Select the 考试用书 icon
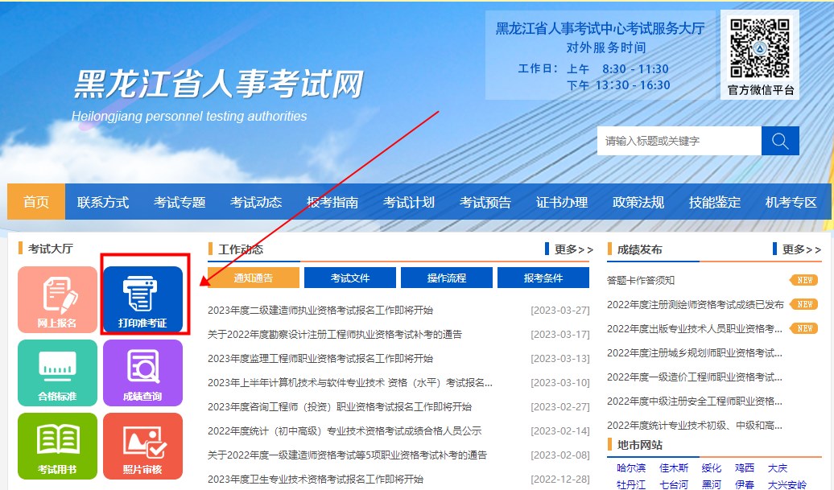The image size is (834, 490). click(57, 445)
